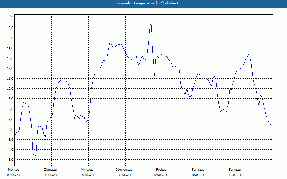Click the Samstag day label

pos(198,170)
